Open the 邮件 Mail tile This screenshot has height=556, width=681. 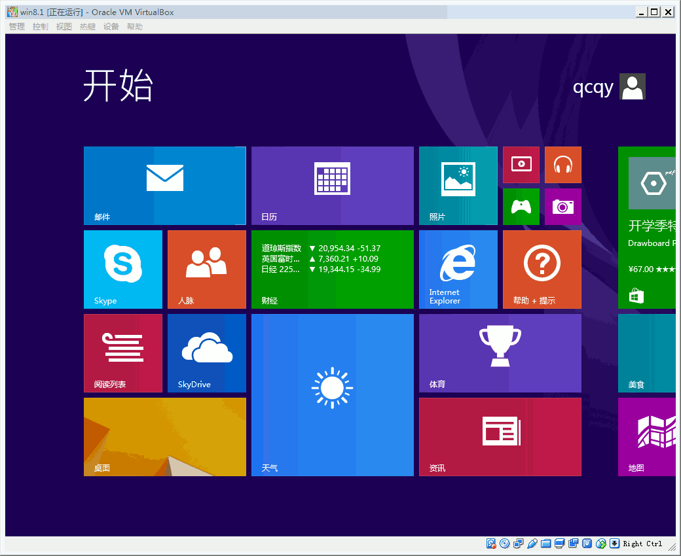164,186
